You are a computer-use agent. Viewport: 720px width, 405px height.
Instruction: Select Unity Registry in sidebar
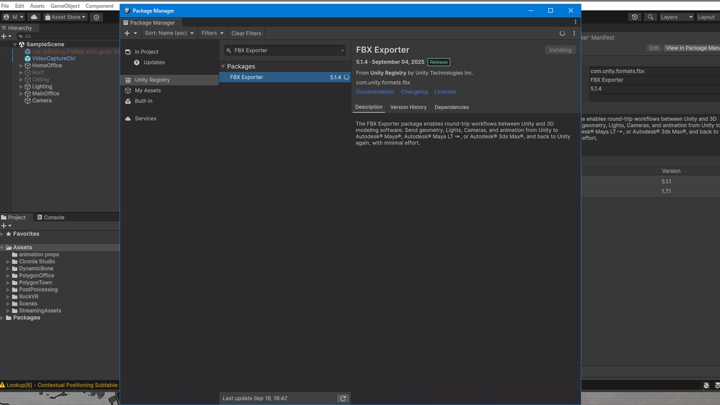(169, 80)
